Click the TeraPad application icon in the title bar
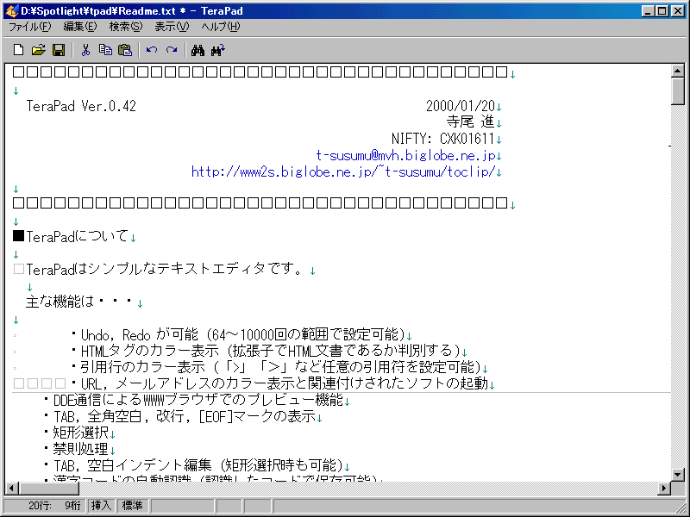690x517 pixels. 12,11
